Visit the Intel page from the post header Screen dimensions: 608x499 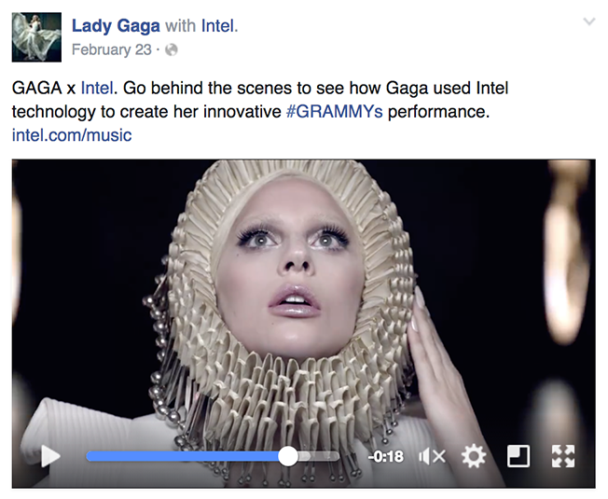(x=218, y=26)
